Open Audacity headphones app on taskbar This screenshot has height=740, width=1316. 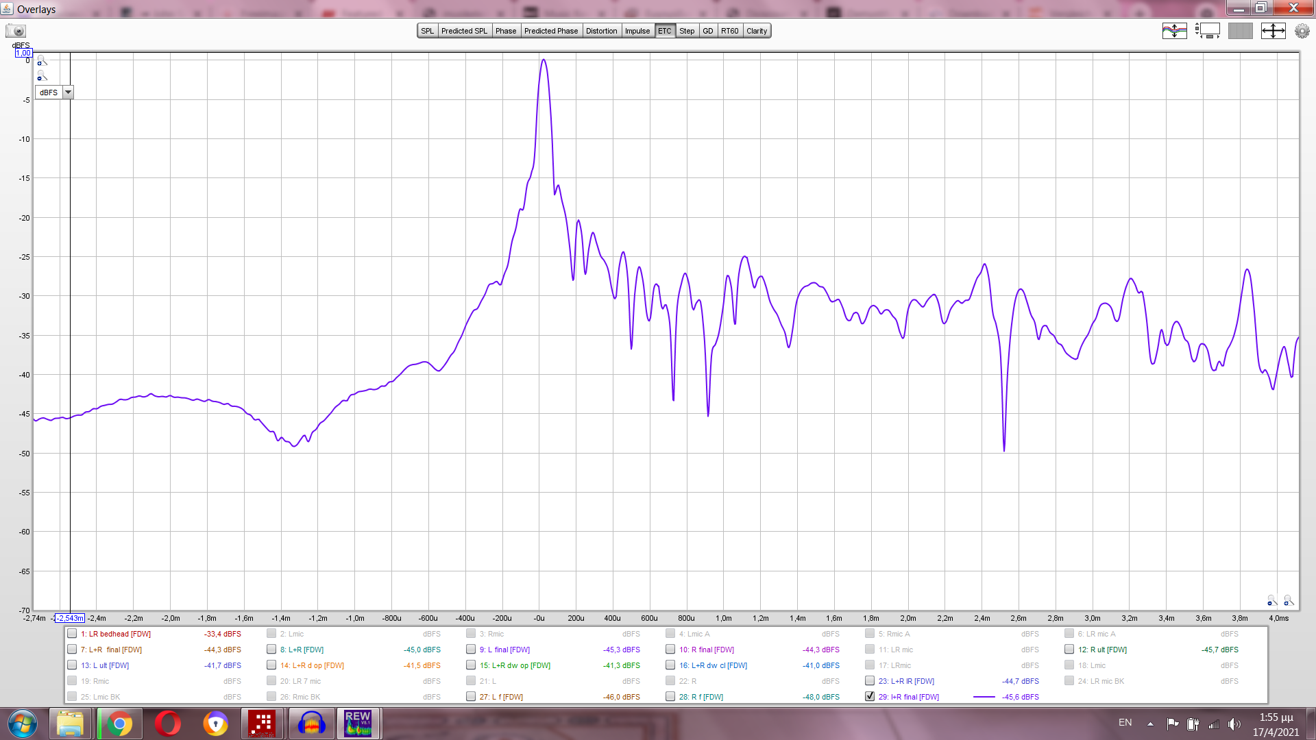tap(311, 724)
